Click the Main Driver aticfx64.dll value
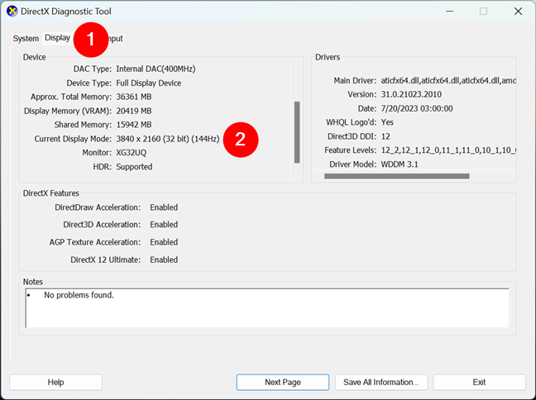The image size is (536, 400). pos(448,81)
